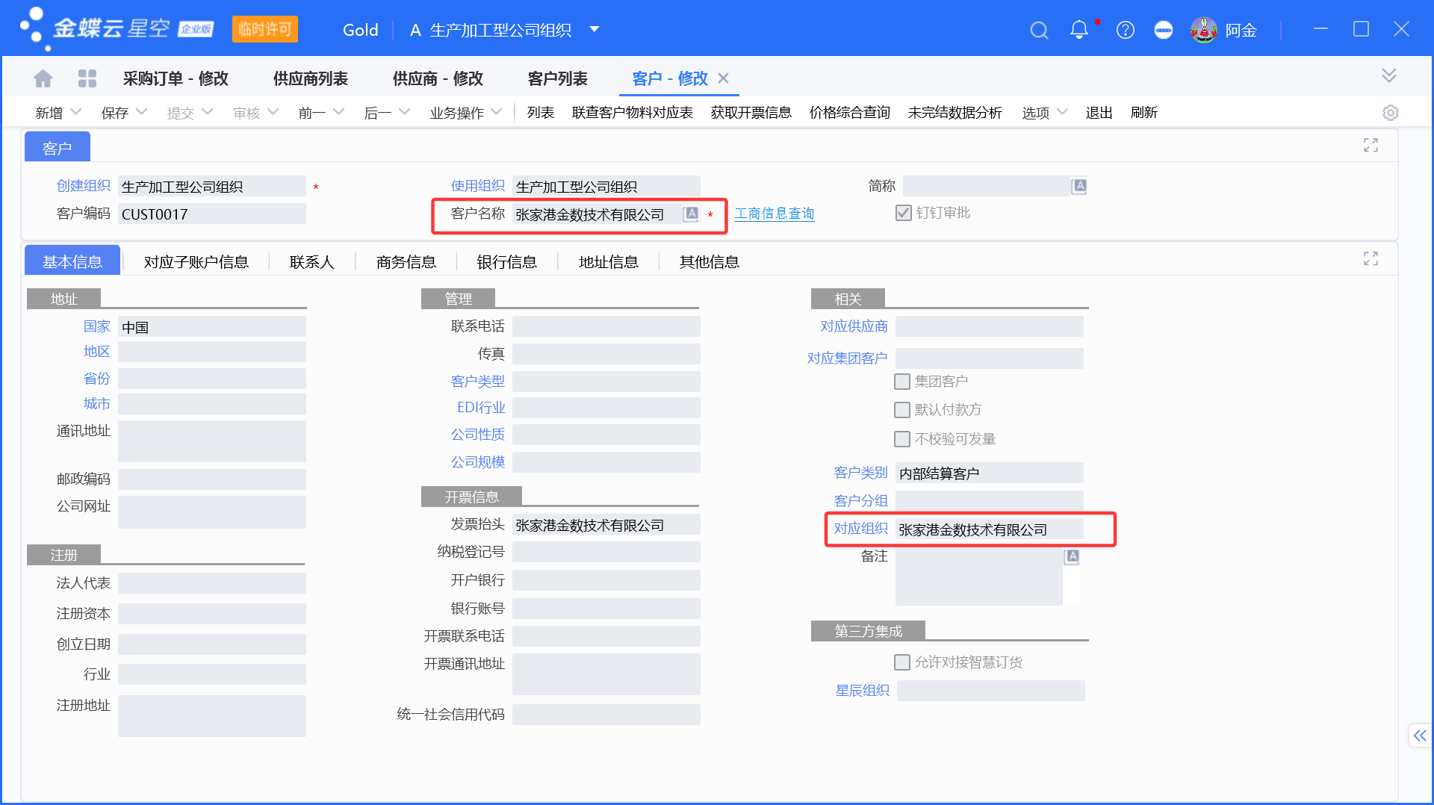Maximize the 基本信息 tab panel
The image size is (1434, 805).
(1371, 259)
